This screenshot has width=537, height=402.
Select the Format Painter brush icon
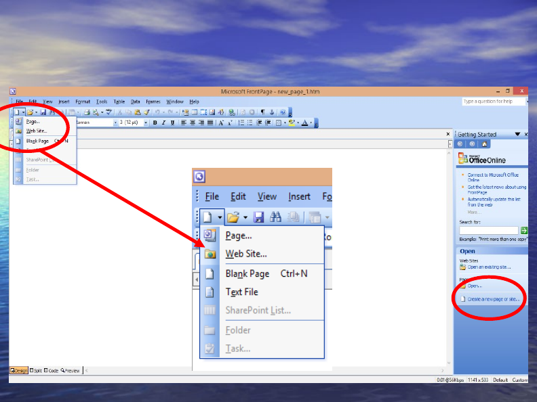(x=146, y=112)
